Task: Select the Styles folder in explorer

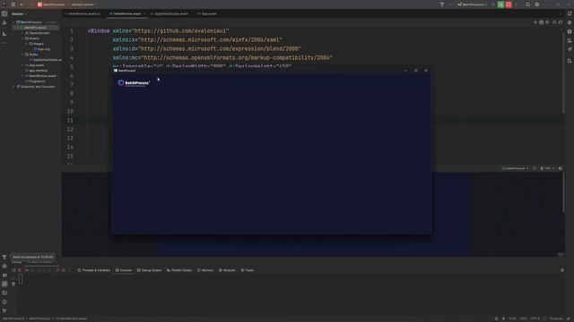Action: [x=31, y=55]
